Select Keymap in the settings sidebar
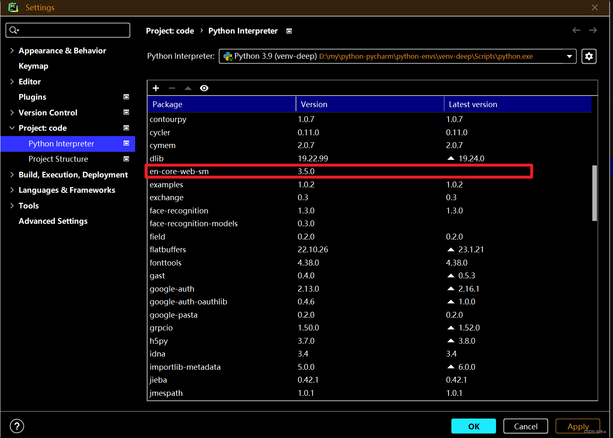The height and width of the screenshot is (438, 613). (x=33, y=66)
